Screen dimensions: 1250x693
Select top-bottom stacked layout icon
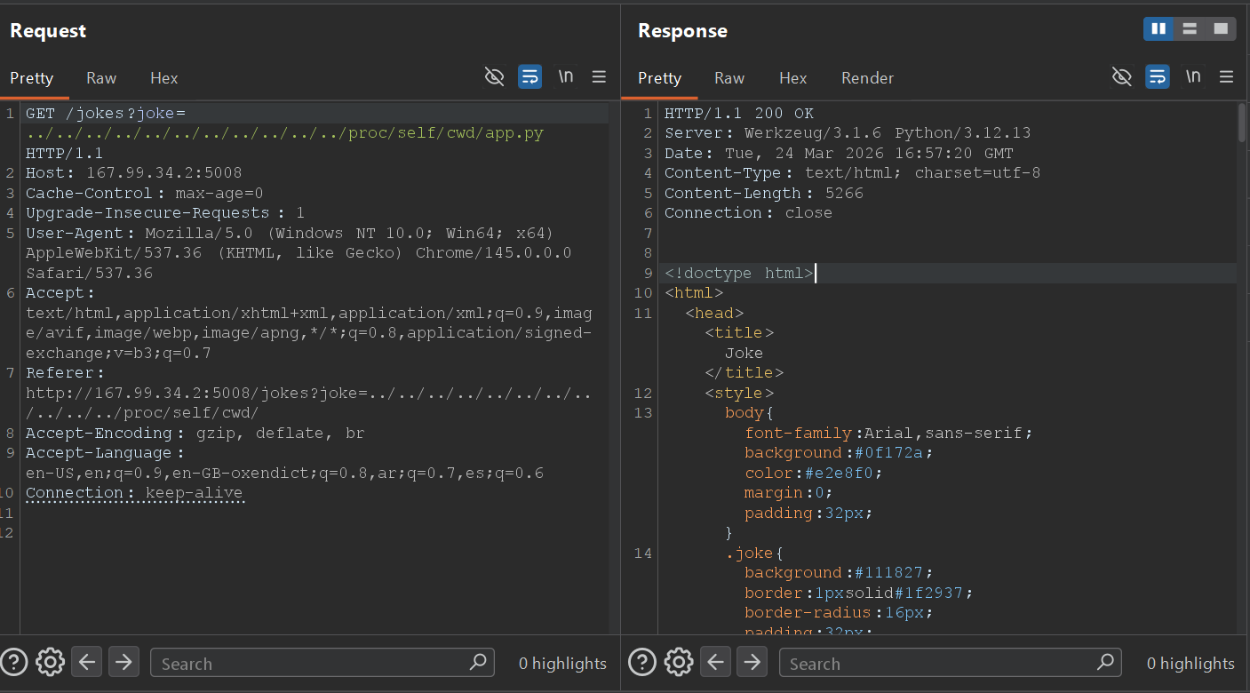point(1190,29)
